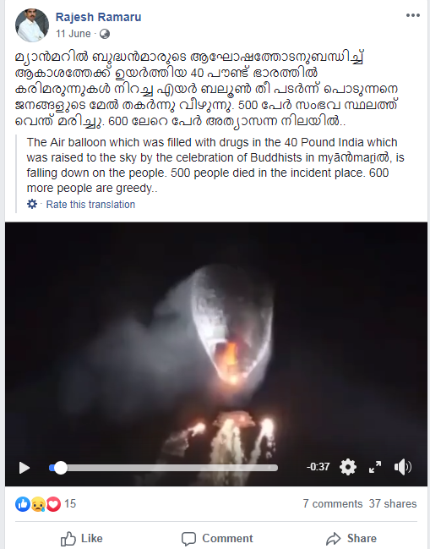
Task: Open video quality settings gear
Action: pos(348,467)
